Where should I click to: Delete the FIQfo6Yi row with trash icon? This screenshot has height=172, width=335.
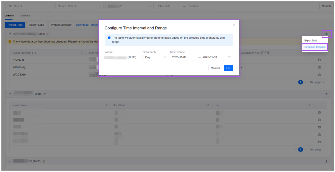pyautogui.click(x=319, y=60)
